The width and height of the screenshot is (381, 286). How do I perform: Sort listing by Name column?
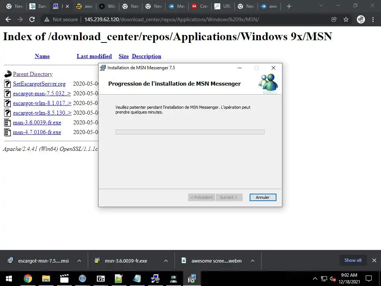[x=42, y=56]
